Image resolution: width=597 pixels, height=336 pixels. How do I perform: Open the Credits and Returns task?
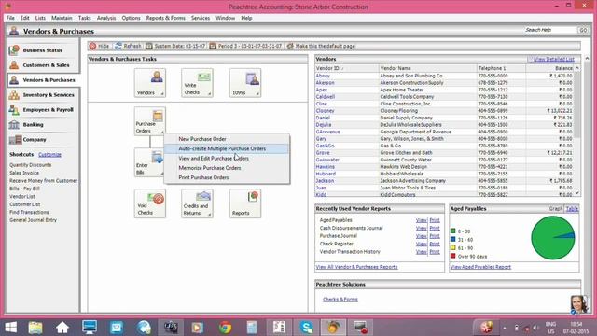tap(197, 203)
